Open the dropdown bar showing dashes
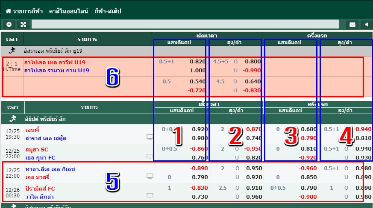 [x=269, y=24]
